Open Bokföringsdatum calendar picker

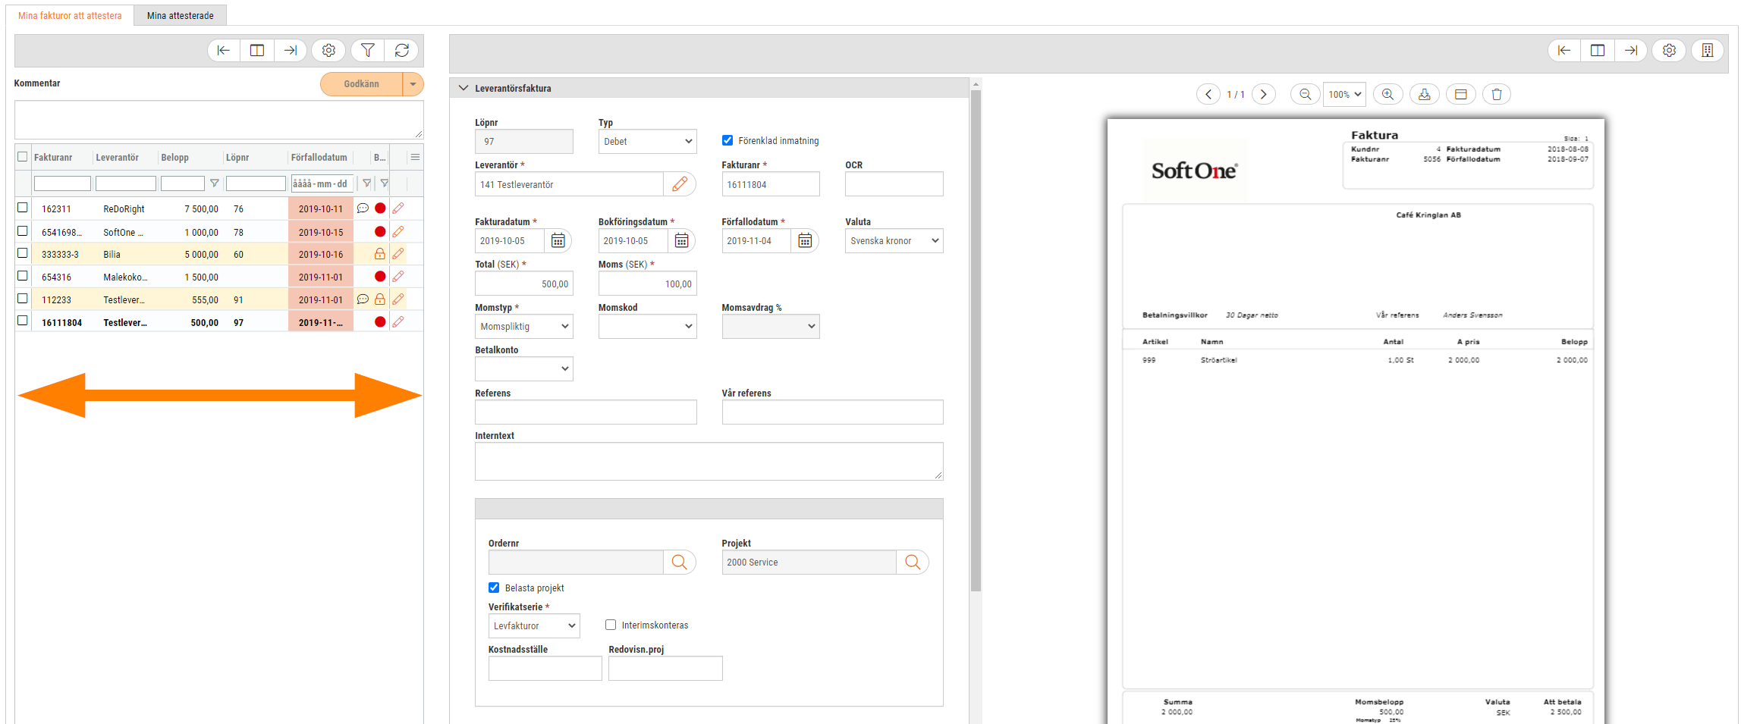point(682,241)
